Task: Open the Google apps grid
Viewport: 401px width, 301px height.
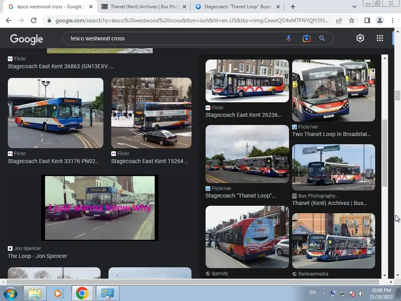Action: coord(380,38)
